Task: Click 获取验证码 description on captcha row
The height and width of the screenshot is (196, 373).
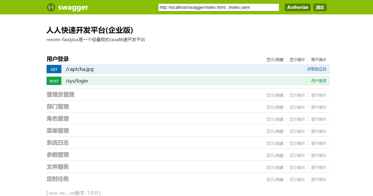Action: [317, 69]
